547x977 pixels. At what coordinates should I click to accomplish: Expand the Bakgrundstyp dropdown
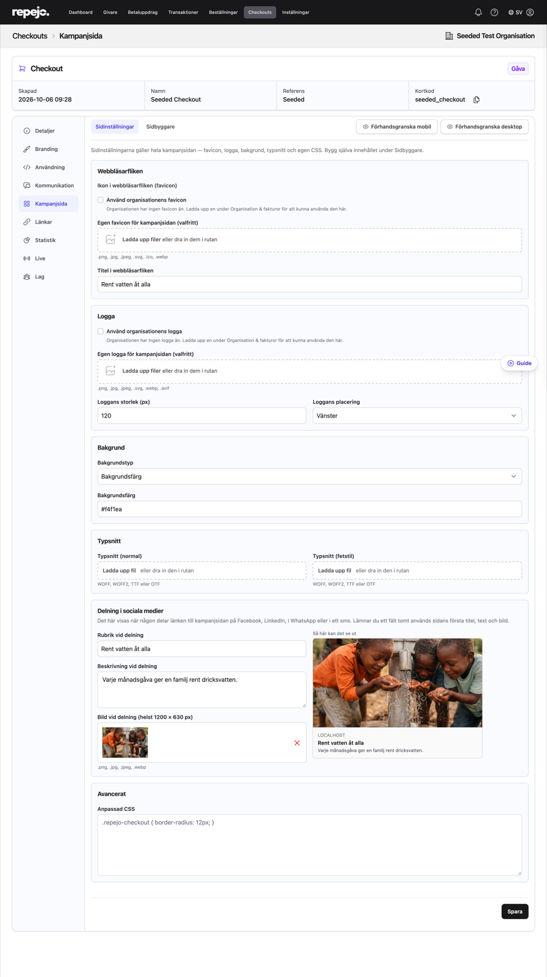point(310,476)
